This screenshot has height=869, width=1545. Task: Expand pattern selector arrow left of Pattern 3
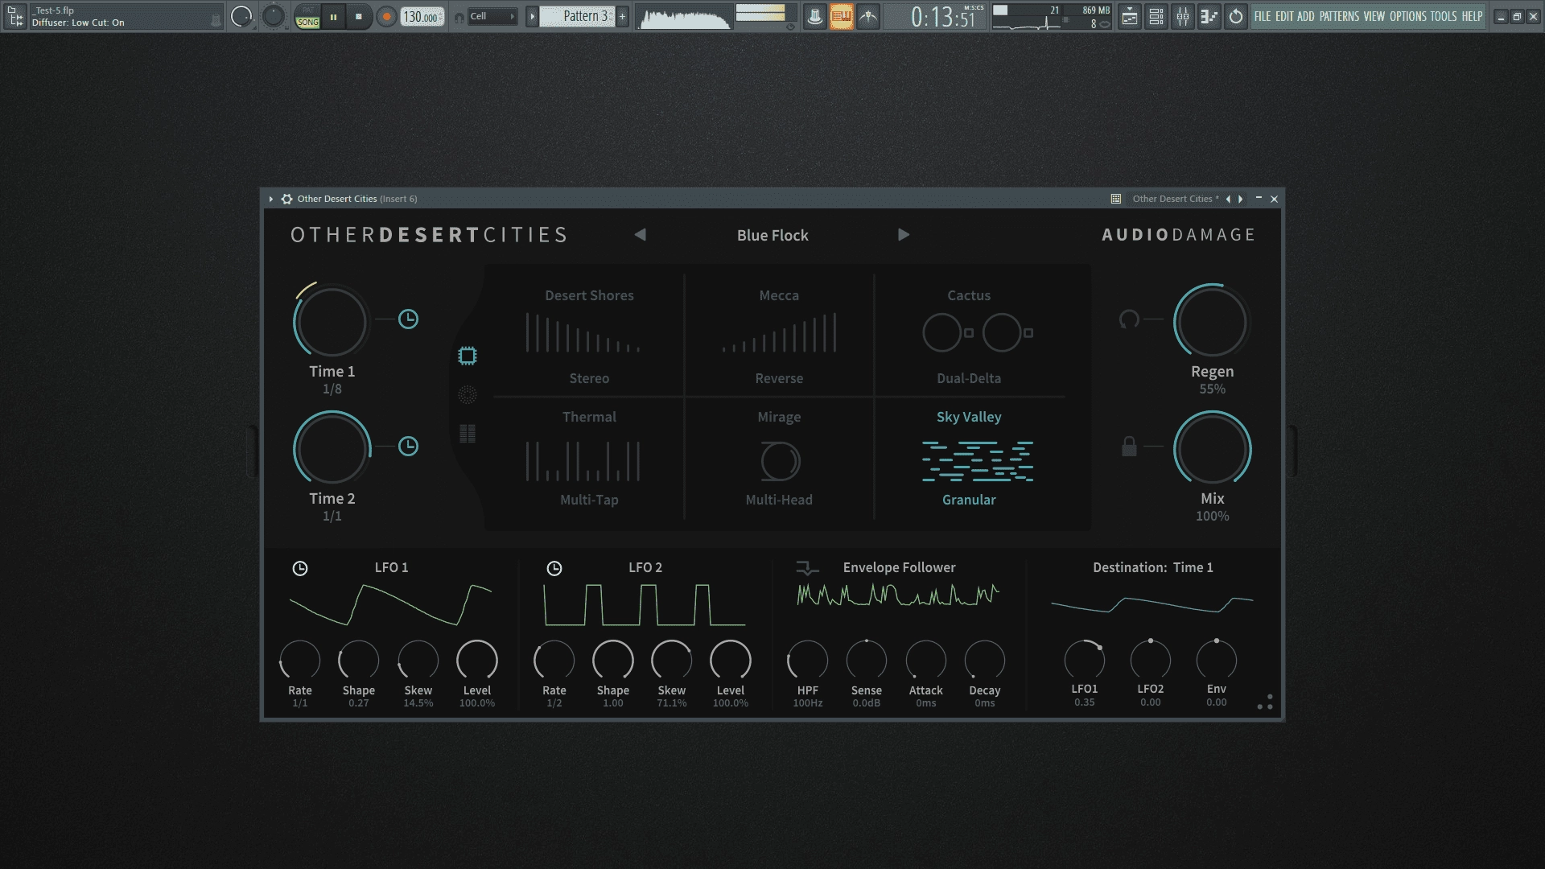(x=532, y=16)
